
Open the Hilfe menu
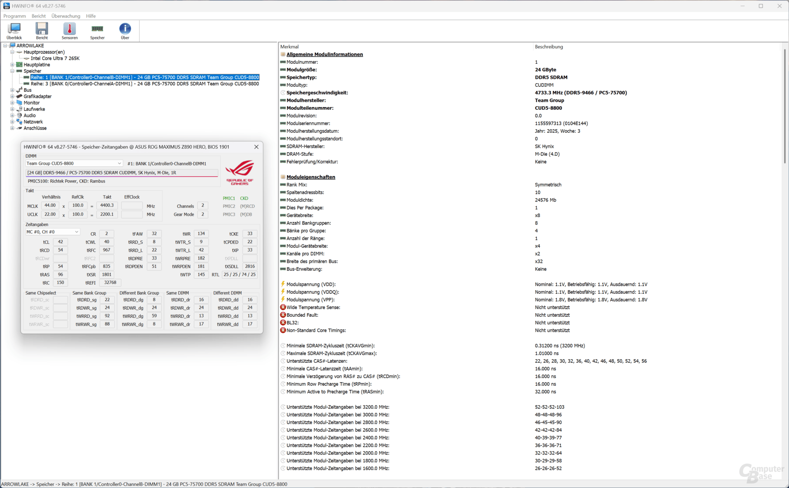coord(91,16)
